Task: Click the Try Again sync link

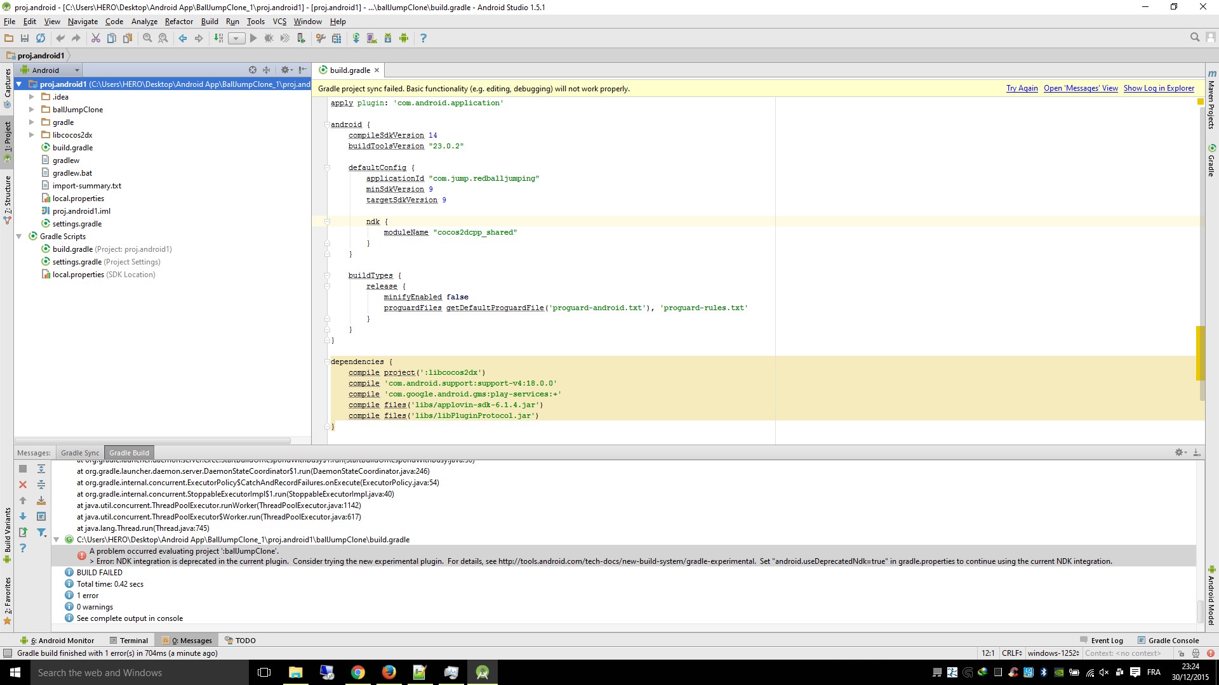Action: click(x=1022, y=88)
